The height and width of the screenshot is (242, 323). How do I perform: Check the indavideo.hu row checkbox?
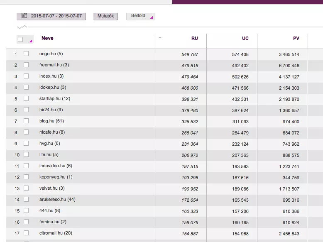pos(26,166)
